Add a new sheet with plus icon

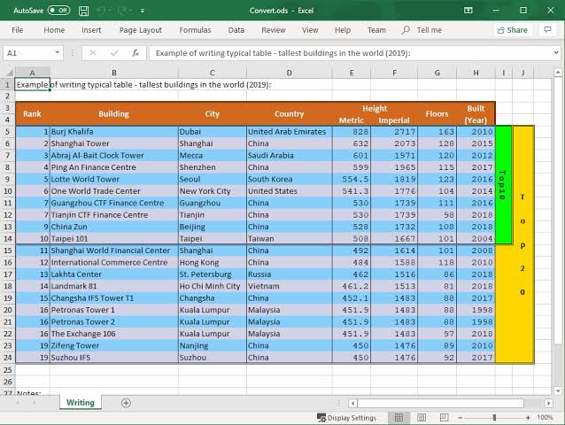click(126, 403)
